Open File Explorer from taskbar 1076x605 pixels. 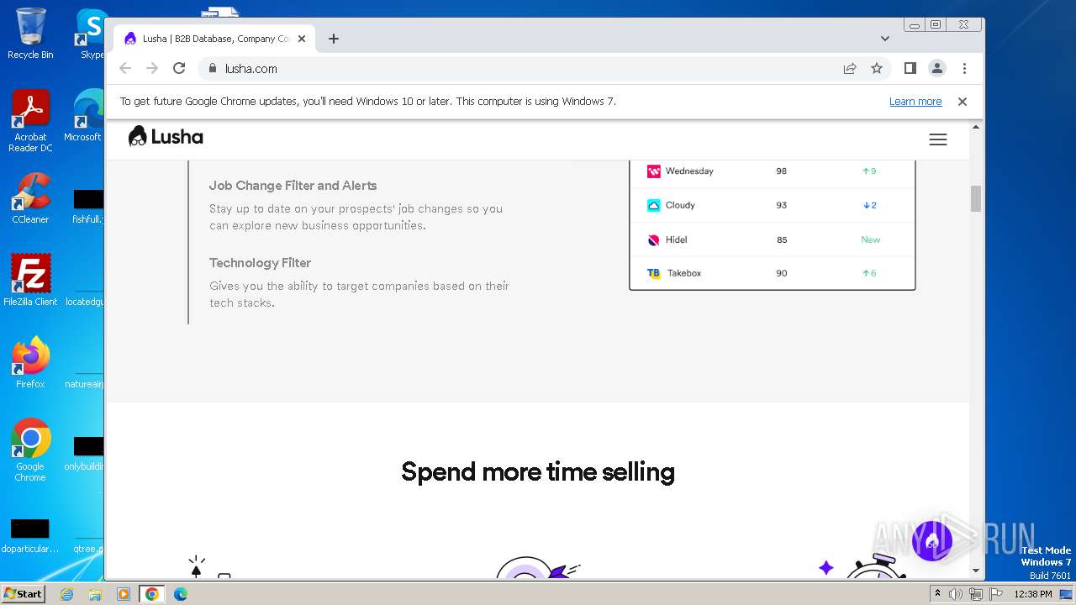tap(95, 594)
